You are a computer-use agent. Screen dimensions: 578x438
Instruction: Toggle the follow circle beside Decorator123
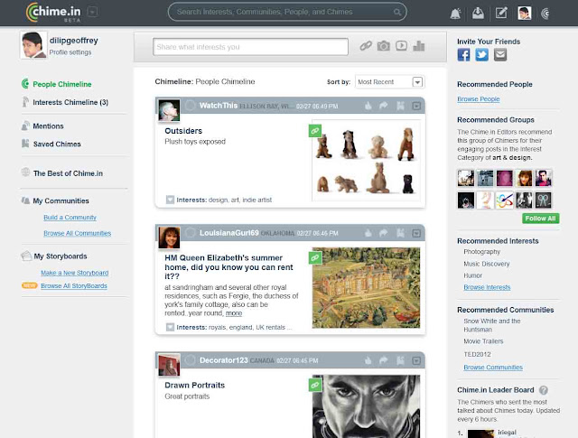(x=190, y=359)
